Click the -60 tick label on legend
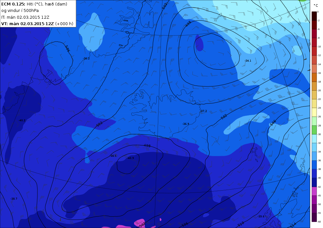Screen dimensions: 323x228 pos(319,222)
